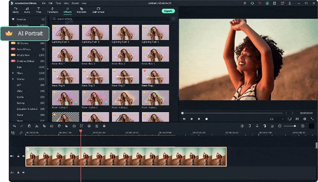Stop the video preview
Image resolution: width=318 pixels, height=182 pixels.
click(206, 119)
